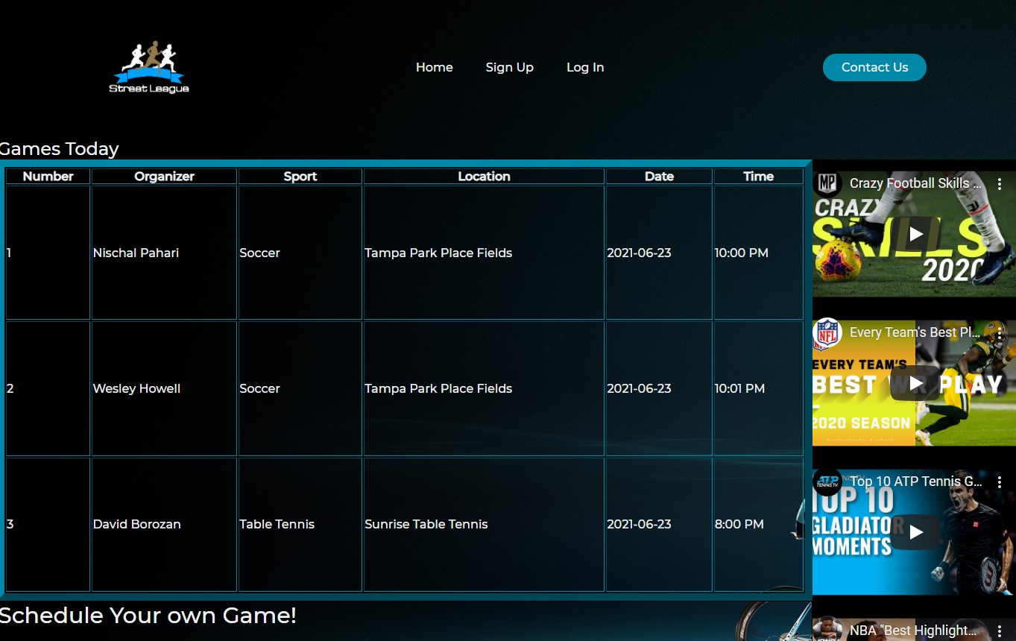Play the Crazy Football Skills video

[915, 234]
